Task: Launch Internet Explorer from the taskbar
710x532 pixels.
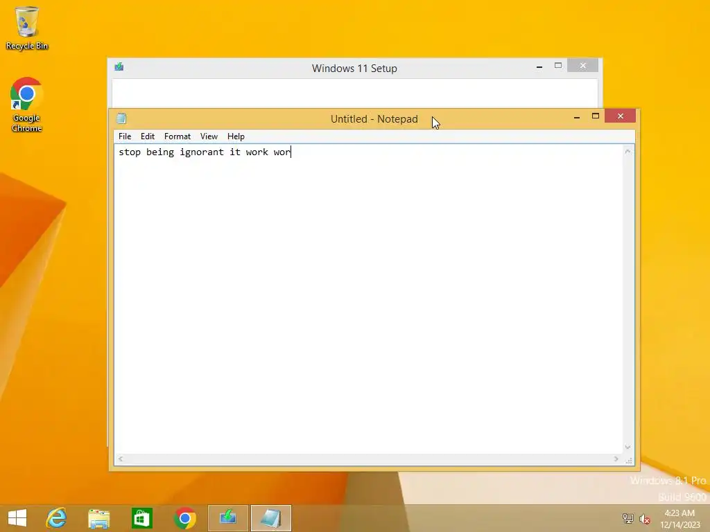Action: pyautogui.click(x=56, y=518)
